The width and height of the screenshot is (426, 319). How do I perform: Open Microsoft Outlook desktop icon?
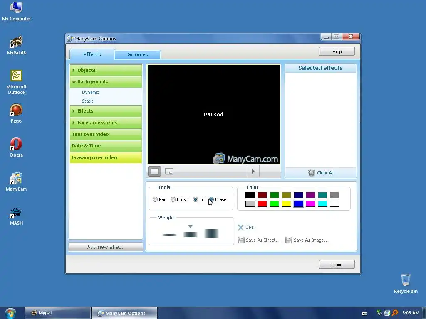pos(16,82)
